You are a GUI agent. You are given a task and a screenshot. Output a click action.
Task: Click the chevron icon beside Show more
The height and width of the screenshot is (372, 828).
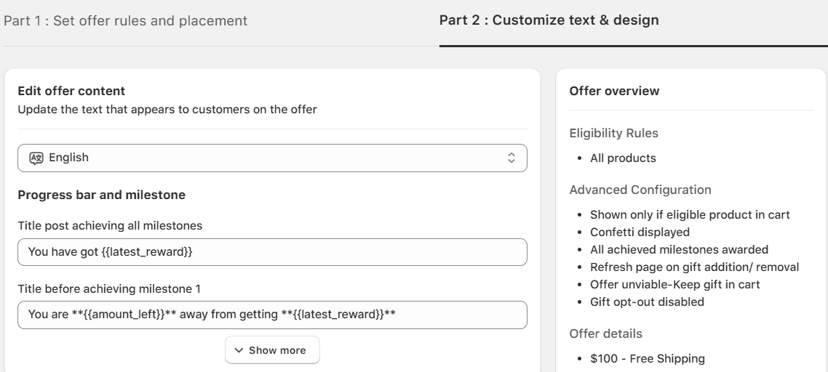(x=239, y=350)
